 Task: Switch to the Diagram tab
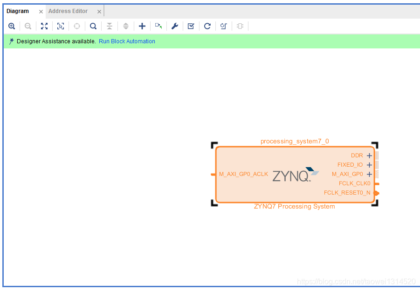pos(18,11)
